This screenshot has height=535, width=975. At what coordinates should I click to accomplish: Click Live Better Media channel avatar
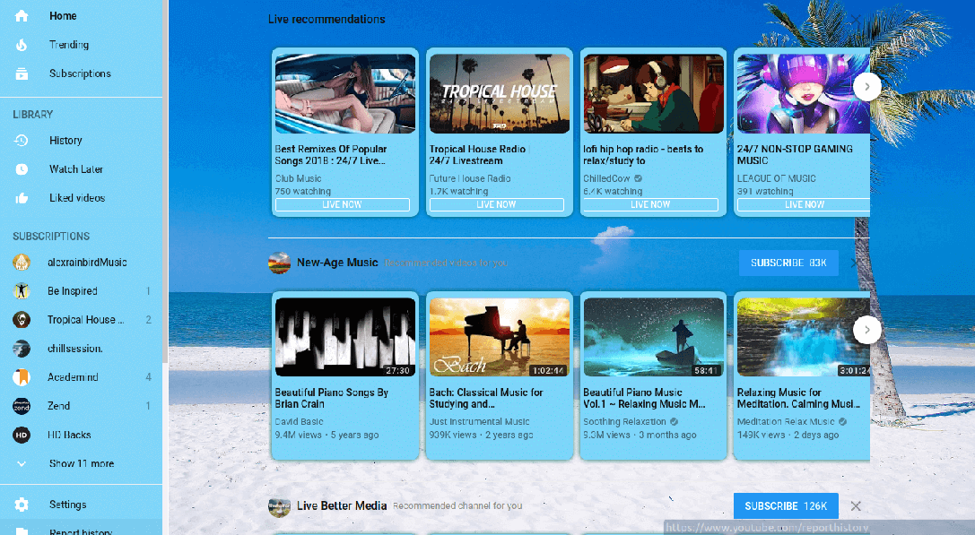tap(279, 506)
